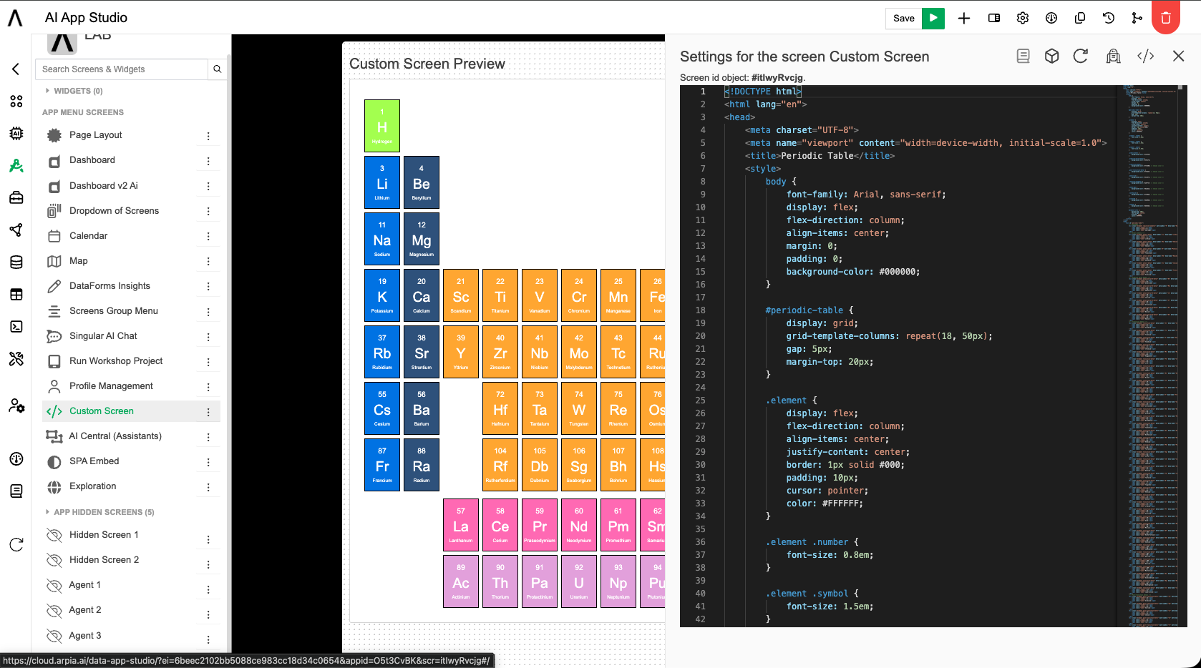Click the code brackets icon in settings panel
Screen dimensions: 1201x668
1146,56
